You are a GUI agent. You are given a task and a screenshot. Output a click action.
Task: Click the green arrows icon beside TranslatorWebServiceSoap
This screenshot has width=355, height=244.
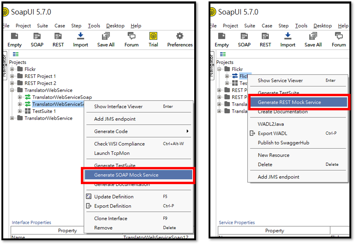[28, 97]
